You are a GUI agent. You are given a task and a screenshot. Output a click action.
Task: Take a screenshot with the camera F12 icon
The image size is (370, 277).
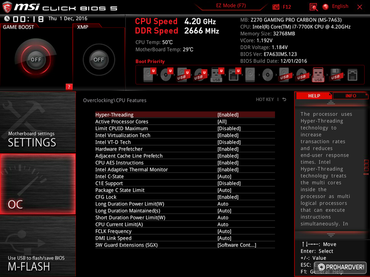click(x=276, y=7)
